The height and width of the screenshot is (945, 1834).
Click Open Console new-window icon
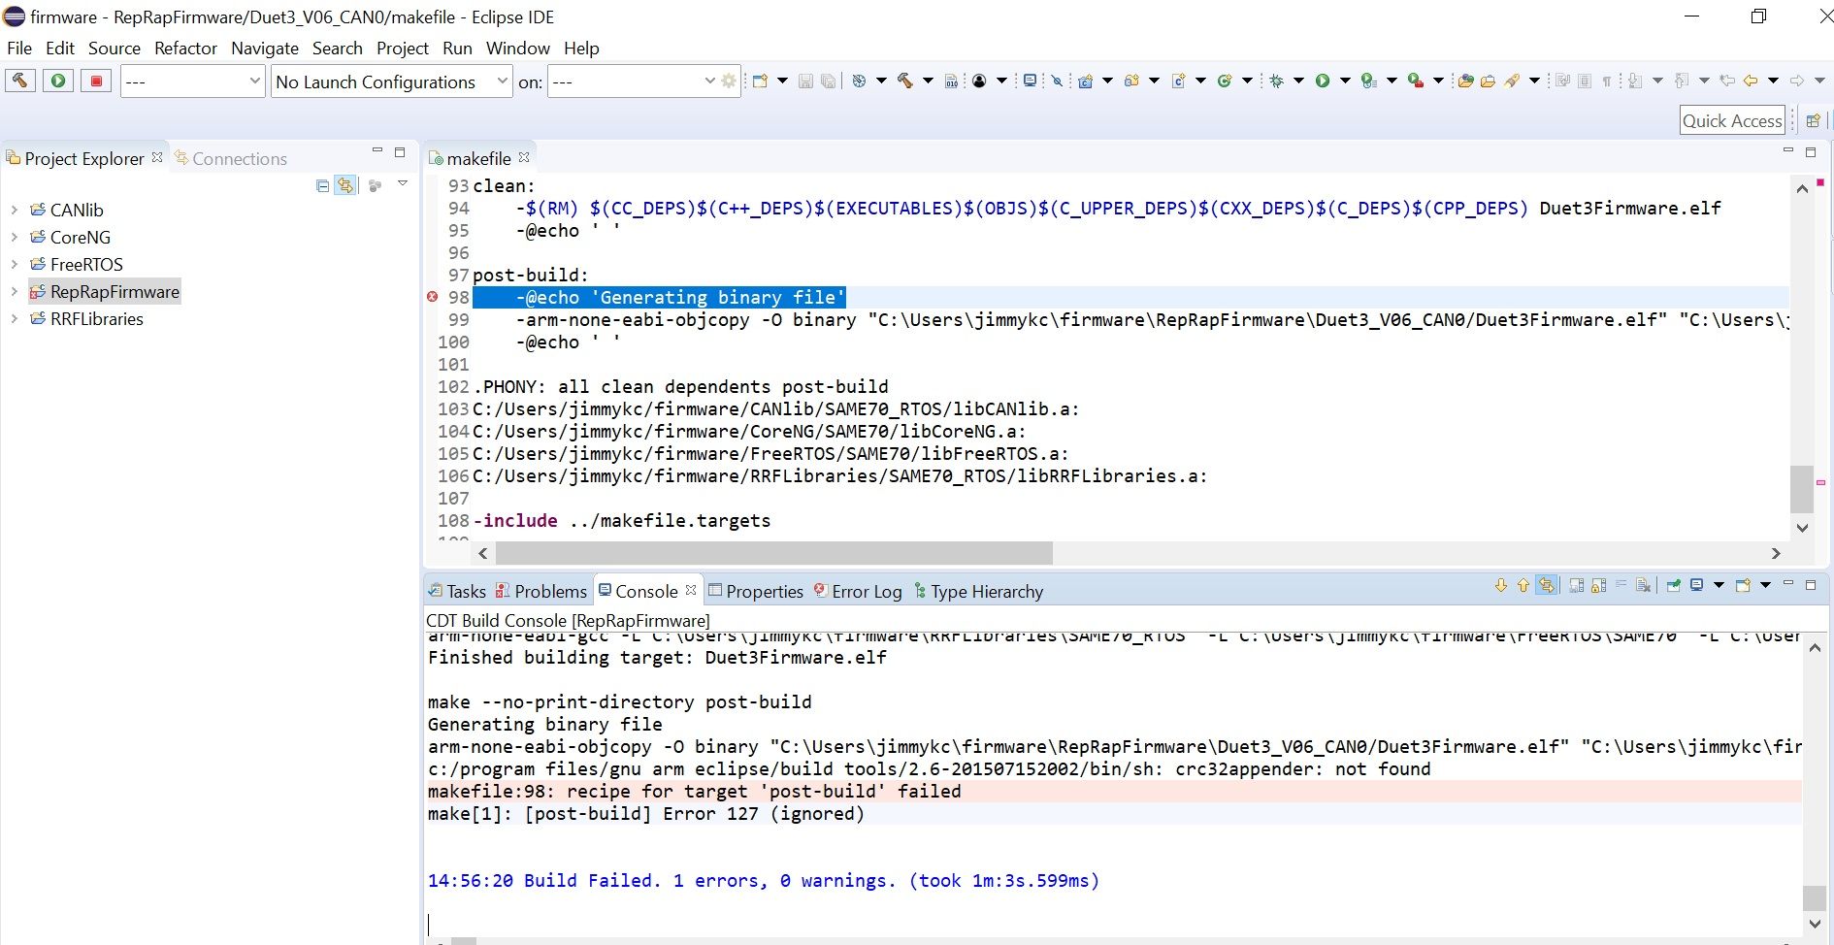click(1743, 585)
